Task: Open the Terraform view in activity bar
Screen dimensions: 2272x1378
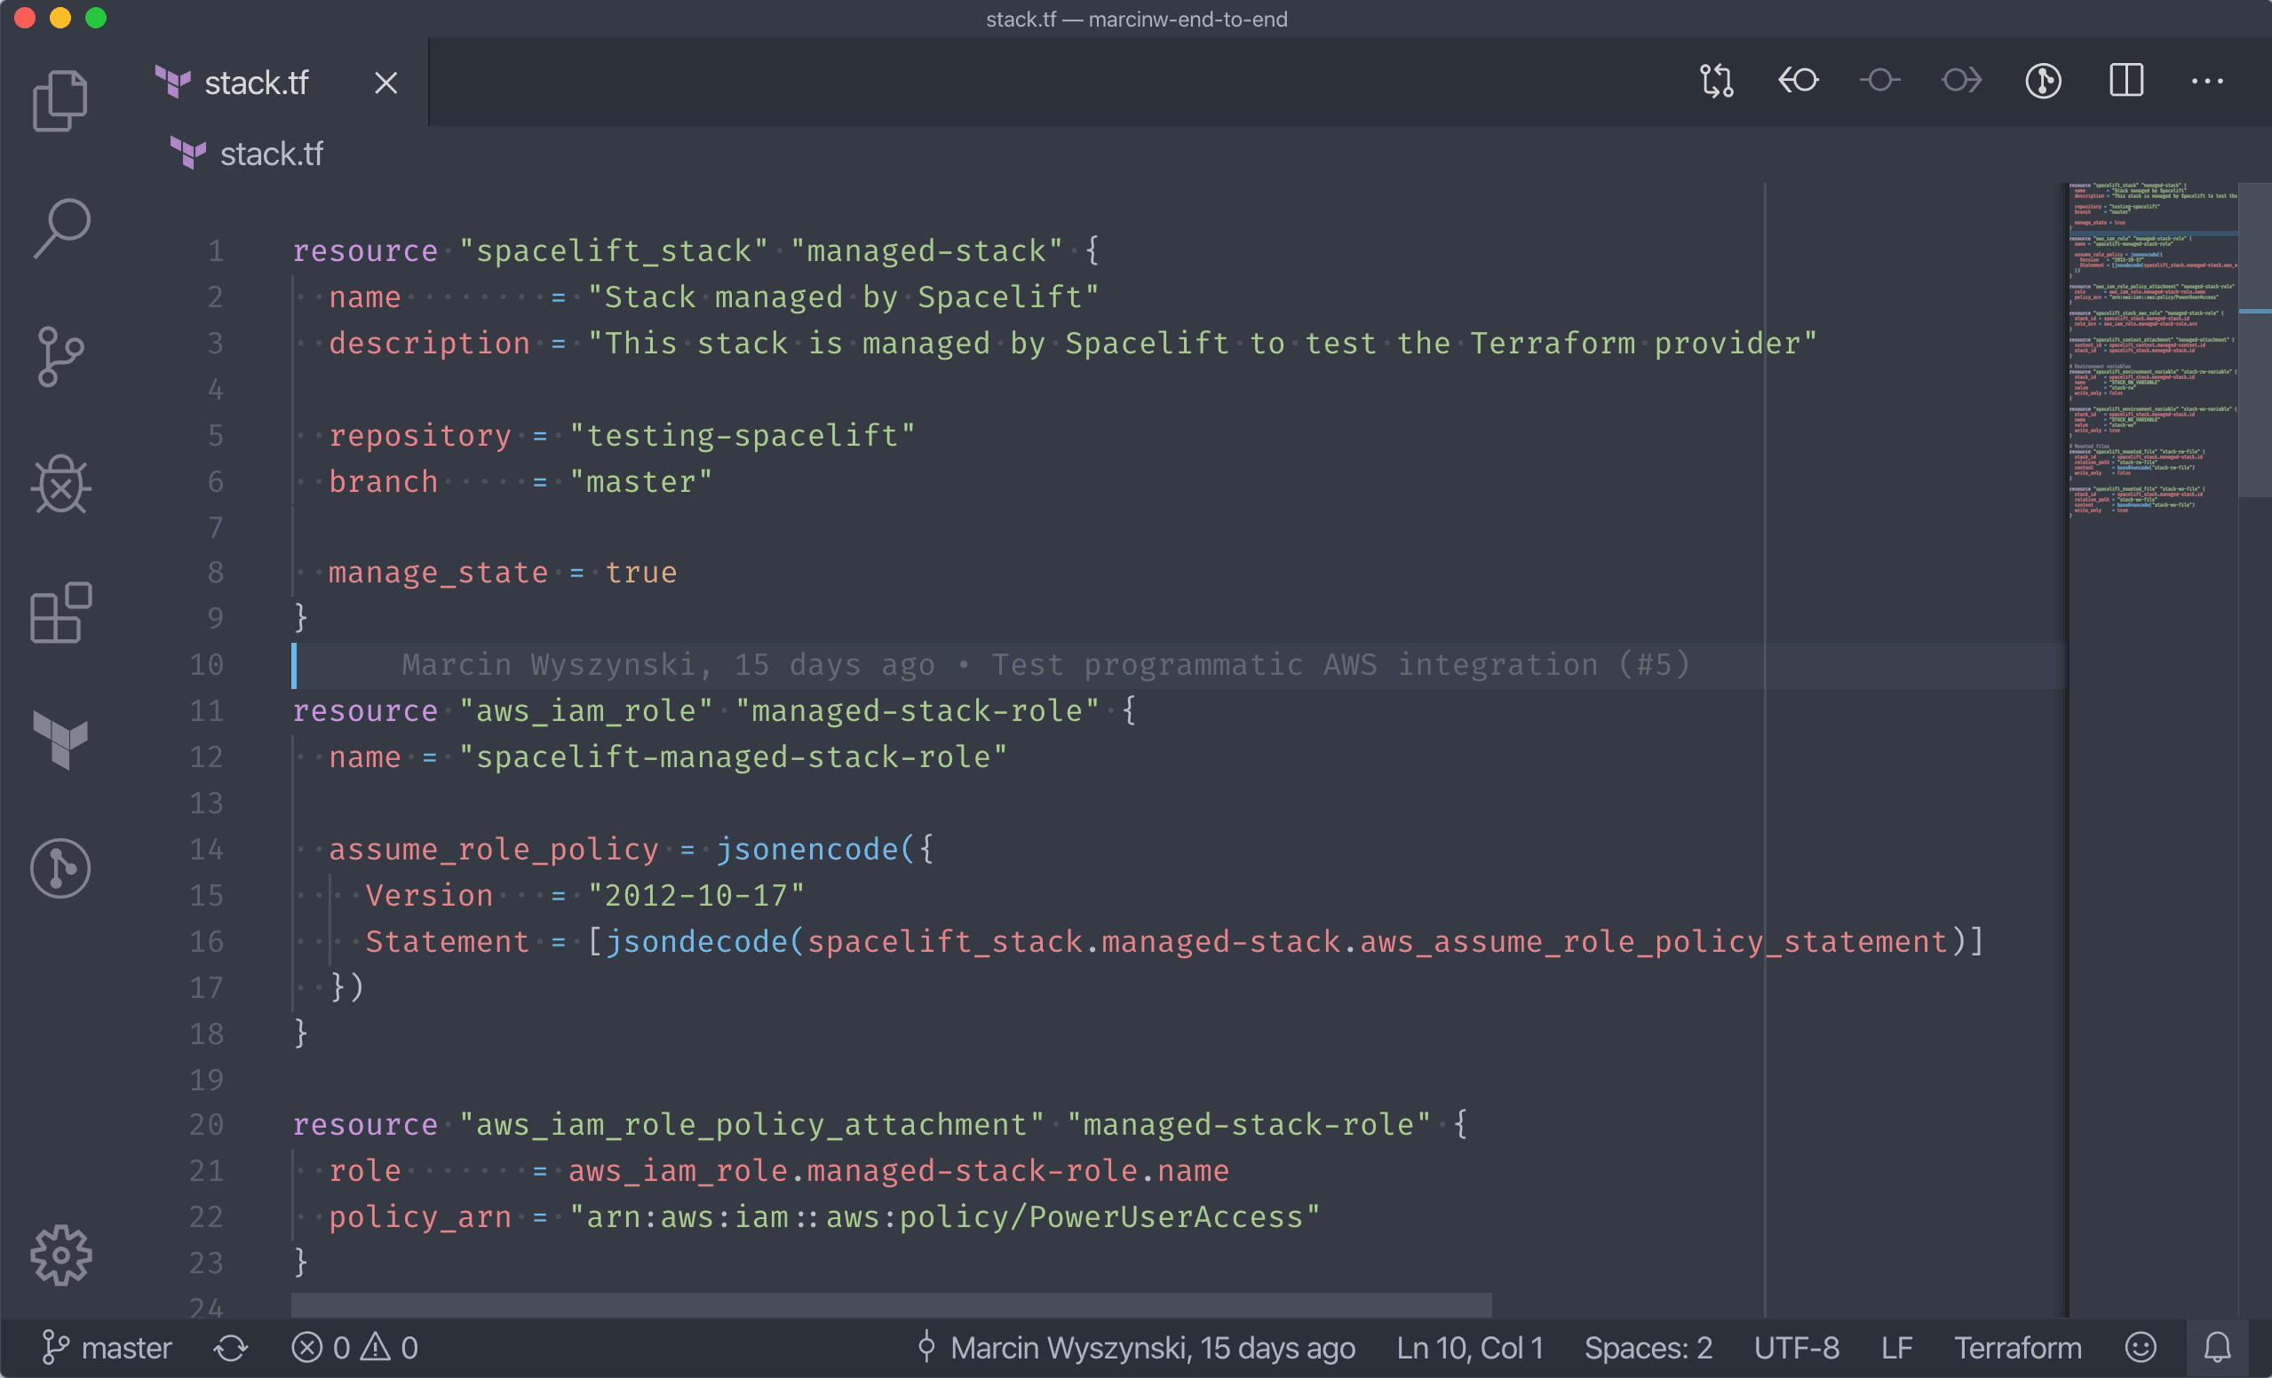Action: (61, 740)
